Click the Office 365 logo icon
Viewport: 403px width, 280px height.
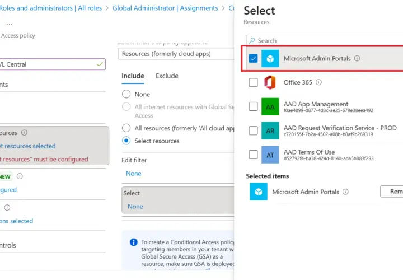pos(270,82)
